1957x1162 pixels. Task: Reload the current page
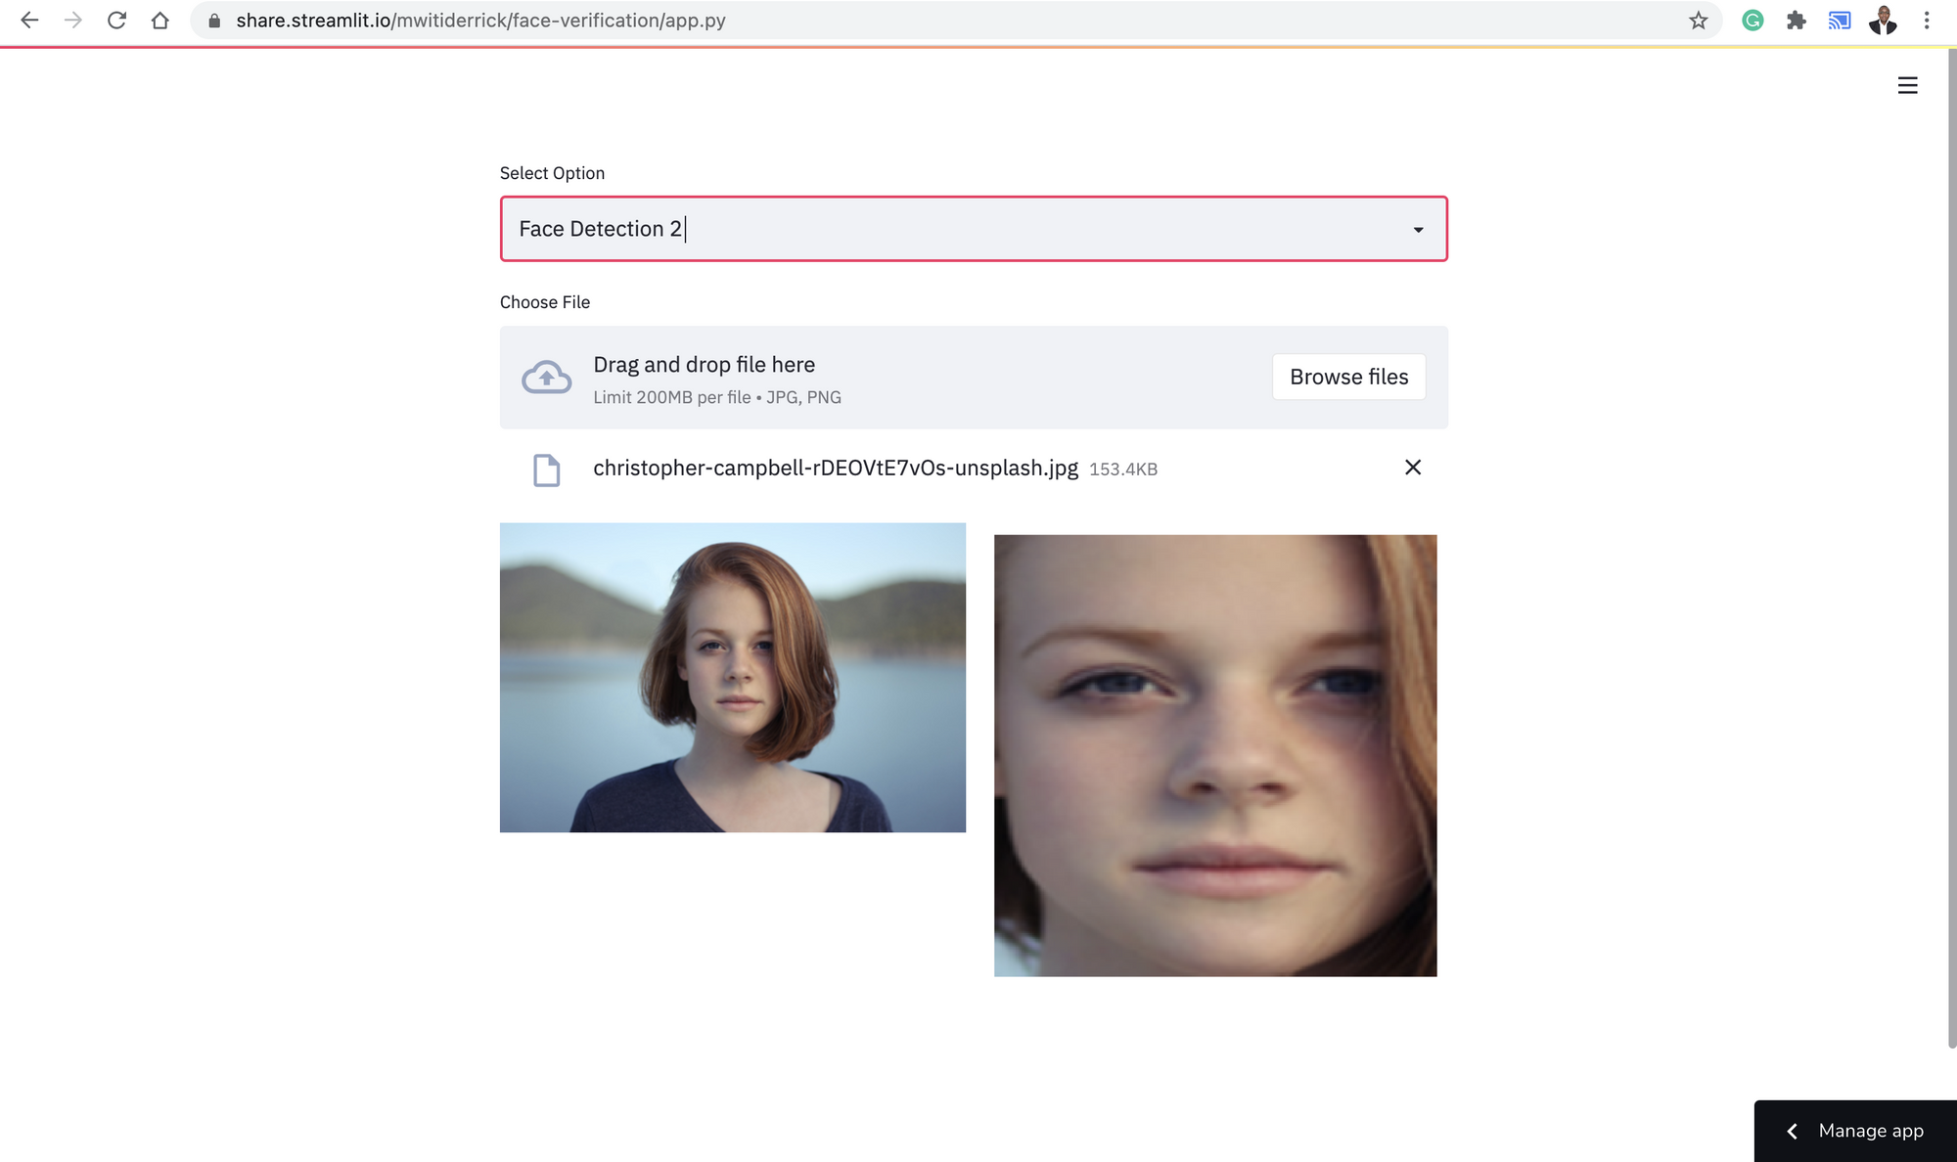[x=116, y=21]
